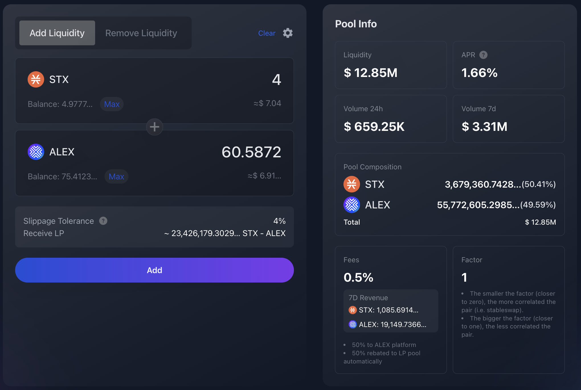Click the STX pool amount 3,679,360.7428...
The height and width of the screenshot is (390, 581).
point(483,184)
